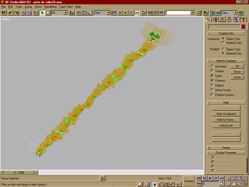Image resolution: width=249 pixels, height=187 pixels.
Task: Open the selection filter 'All' dropdown
Action: 65,13
